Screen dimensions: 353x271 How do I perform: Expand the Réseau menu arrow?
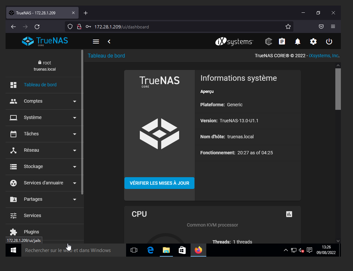click(75, 151)
